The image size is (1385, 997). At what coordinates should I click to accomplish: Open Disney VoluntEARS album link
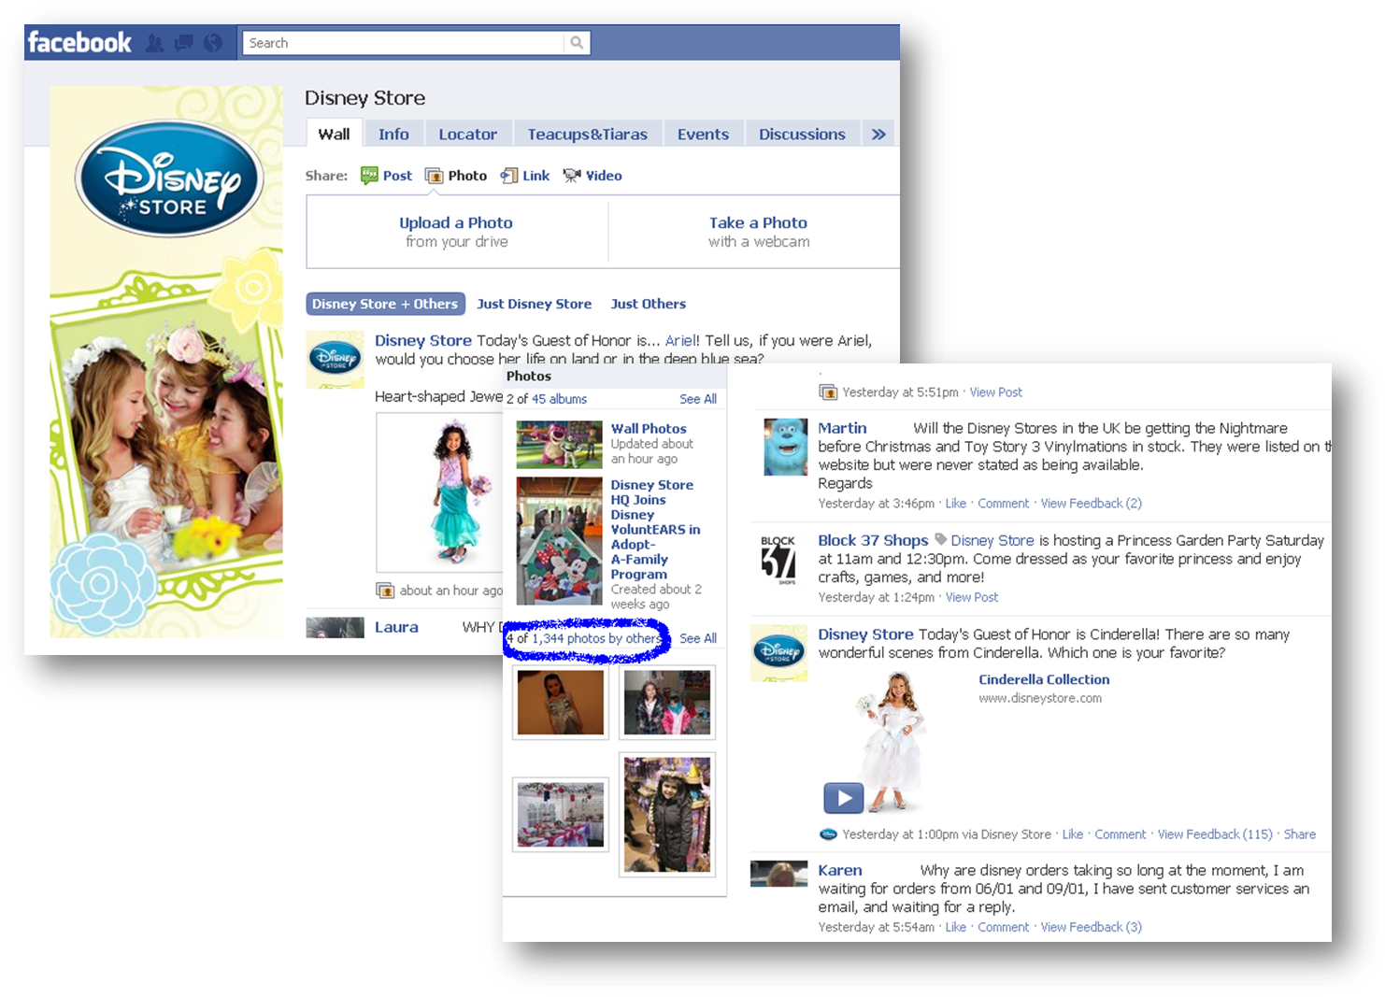[x=655, y=529]
